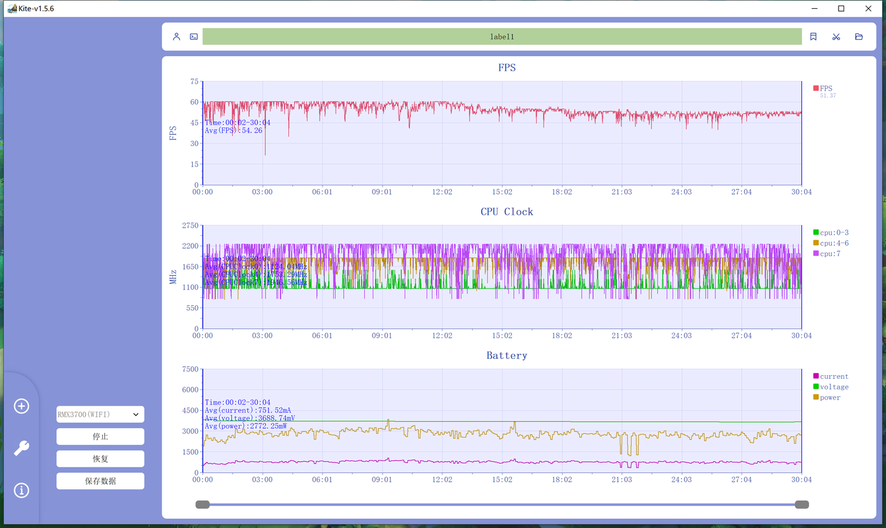Screen dimensions: 886x528
Task: Click the 恢复 resume button
Action: (100, 459)
